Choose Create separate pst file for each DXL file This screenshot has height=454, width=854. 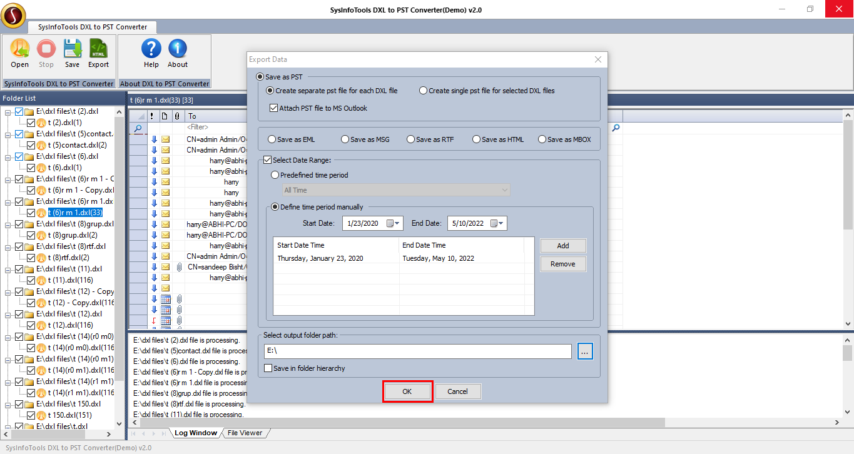[270, 91]
